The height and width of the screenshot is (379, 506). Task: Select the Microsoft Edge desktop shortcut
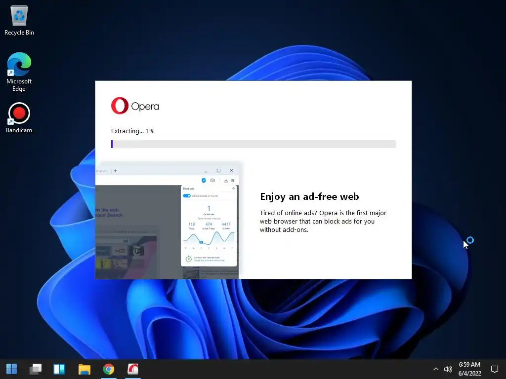click(19, 72)
